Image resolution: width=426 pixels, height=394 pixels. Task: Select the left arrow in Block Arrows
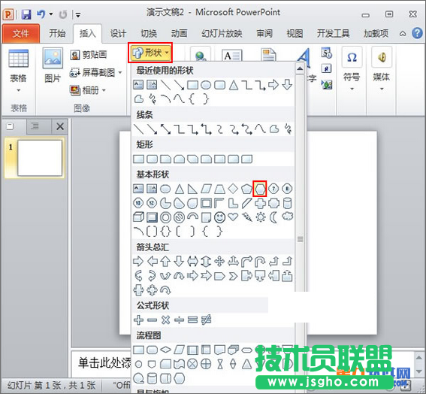tap(152, 262)
